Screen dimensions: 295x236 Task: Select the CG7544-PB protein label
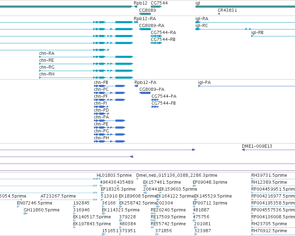pyautogui.click(x=164, y=103)
